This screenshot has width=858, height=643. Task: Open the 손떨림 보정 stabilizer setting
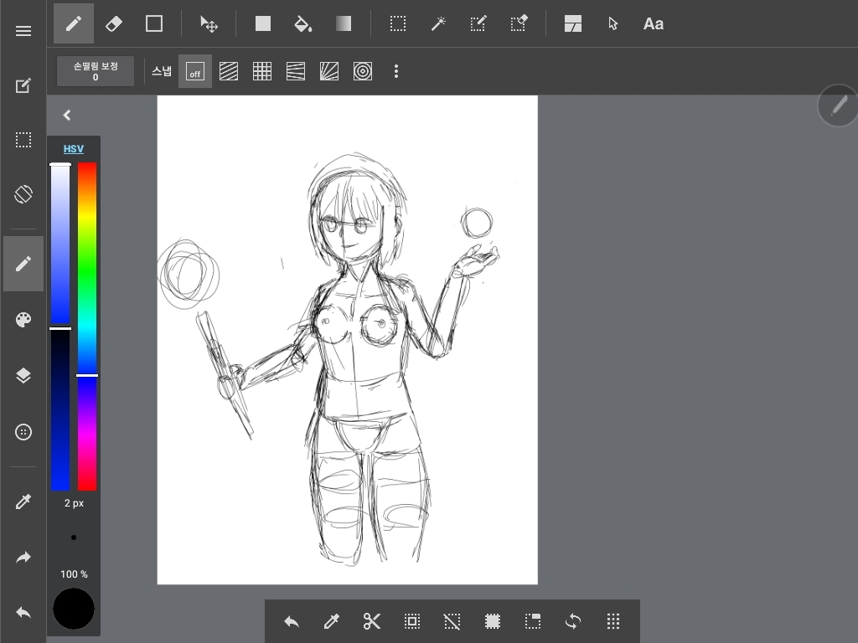pyautogui.click(x=96, y=71)
